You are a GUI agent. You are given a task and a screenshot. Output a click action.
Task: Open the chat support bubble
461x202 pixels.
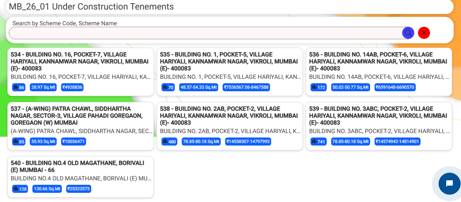click(x=449, y=183)
